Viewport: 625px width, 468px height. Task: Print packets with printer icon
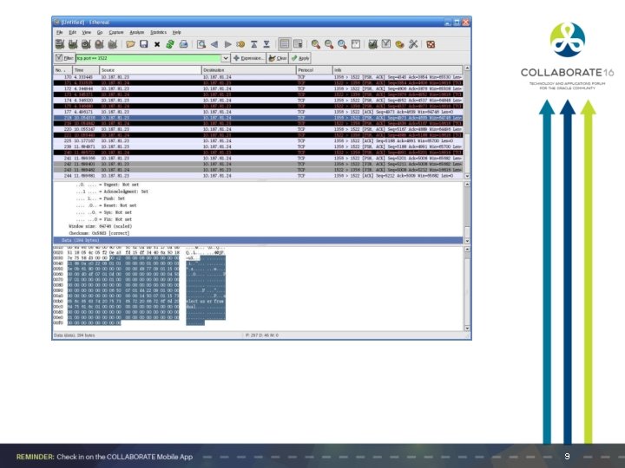tap(183, 44)
